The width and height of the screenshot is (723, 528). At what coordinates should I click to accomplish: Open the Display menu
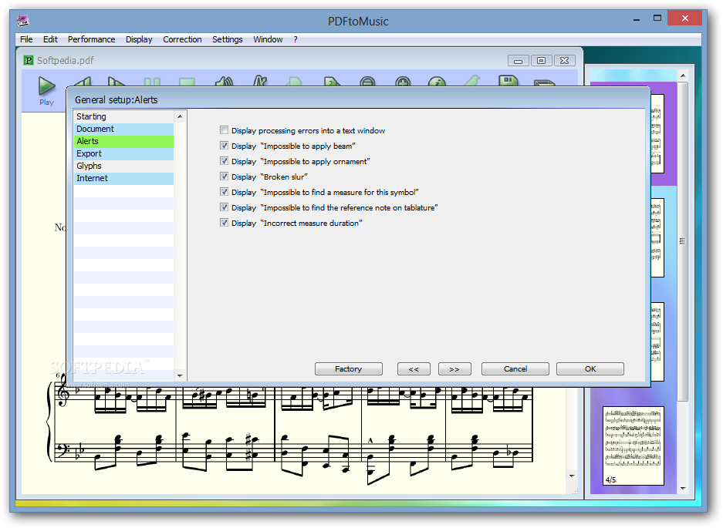click(139, 39)
